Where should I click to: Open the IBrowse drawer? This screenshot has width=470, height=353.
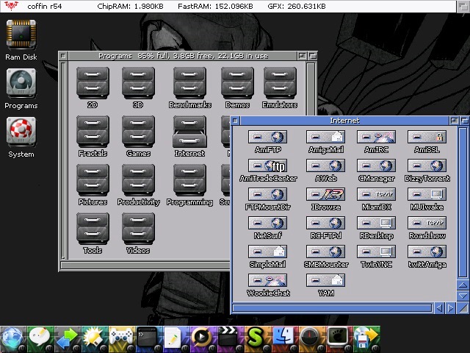click(326, 194)
